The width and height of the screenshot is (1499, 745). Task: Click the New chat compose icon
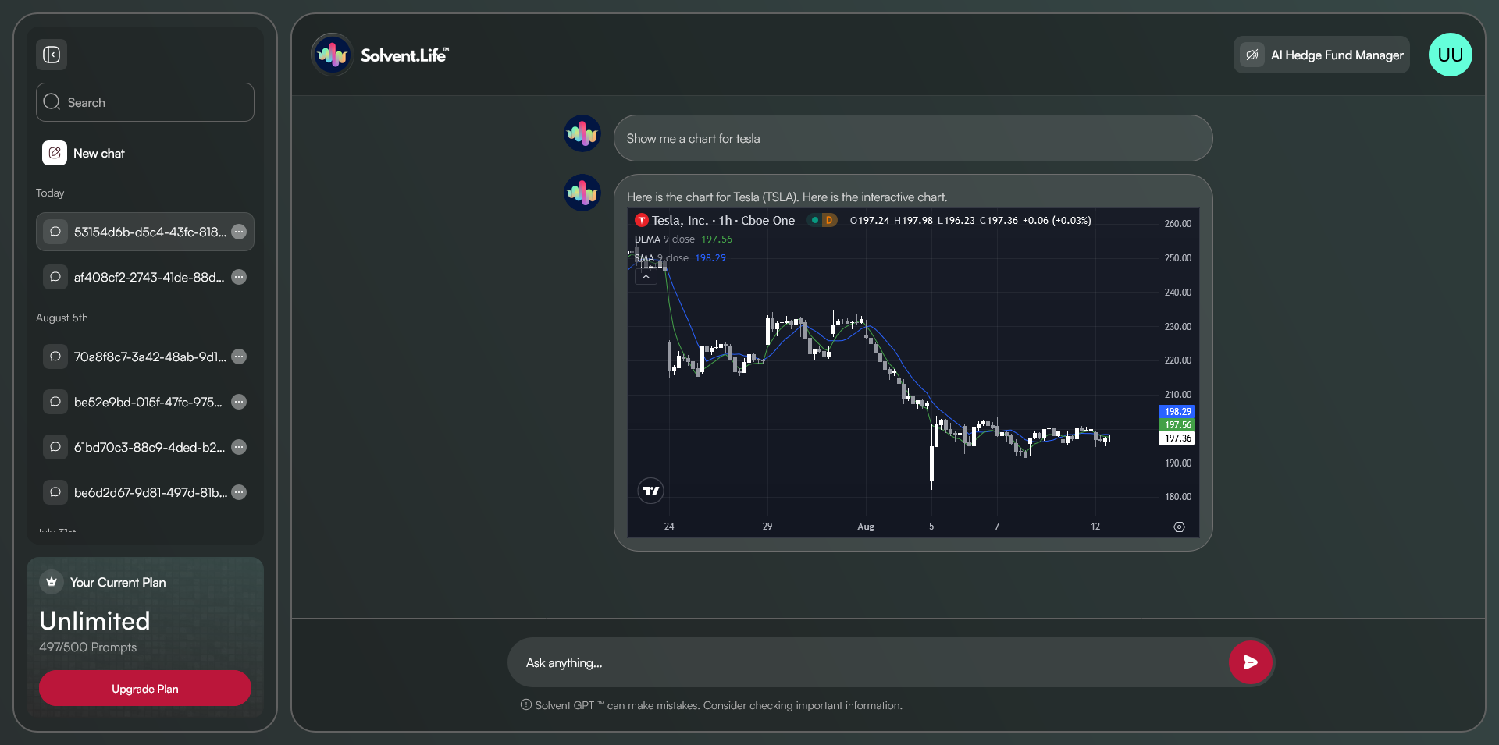(x=55, y=153)
